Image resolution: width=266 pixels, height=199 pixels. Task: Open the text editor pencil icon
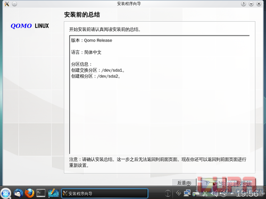click(53, 193)
